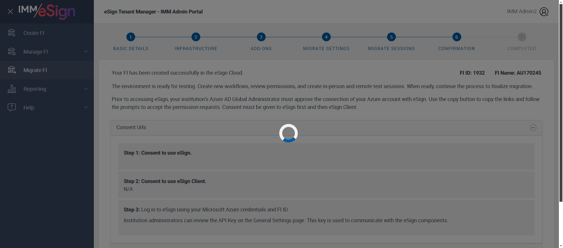The width and height of the screenshot is (563, 248).
Task: Open the Manage FI menu item
Action: (x=47, y=52)
